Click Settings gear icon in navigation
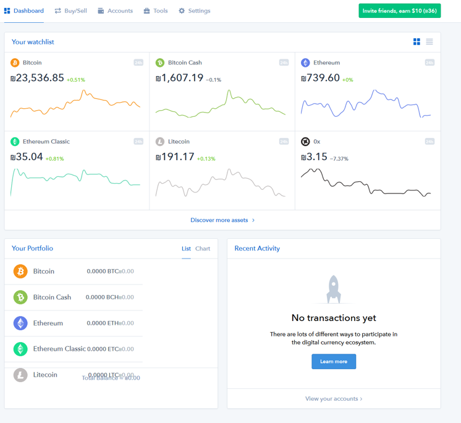This screenshot has width=461, height=423. (x=182, y=11)
